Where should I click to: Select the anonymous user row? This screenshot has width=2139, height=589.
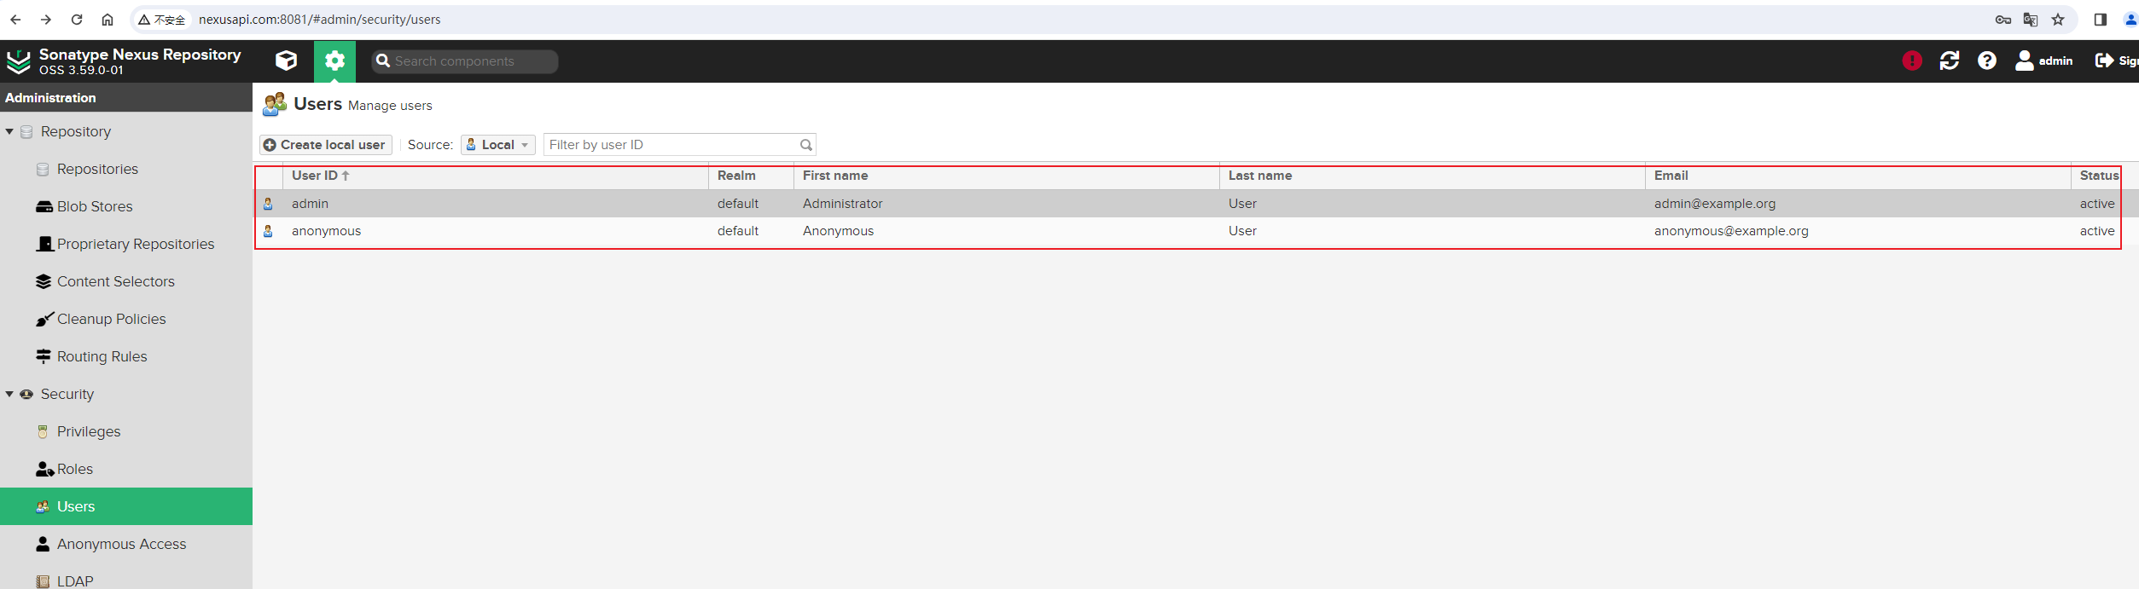pyautogui.click(x=1188, y=231)
